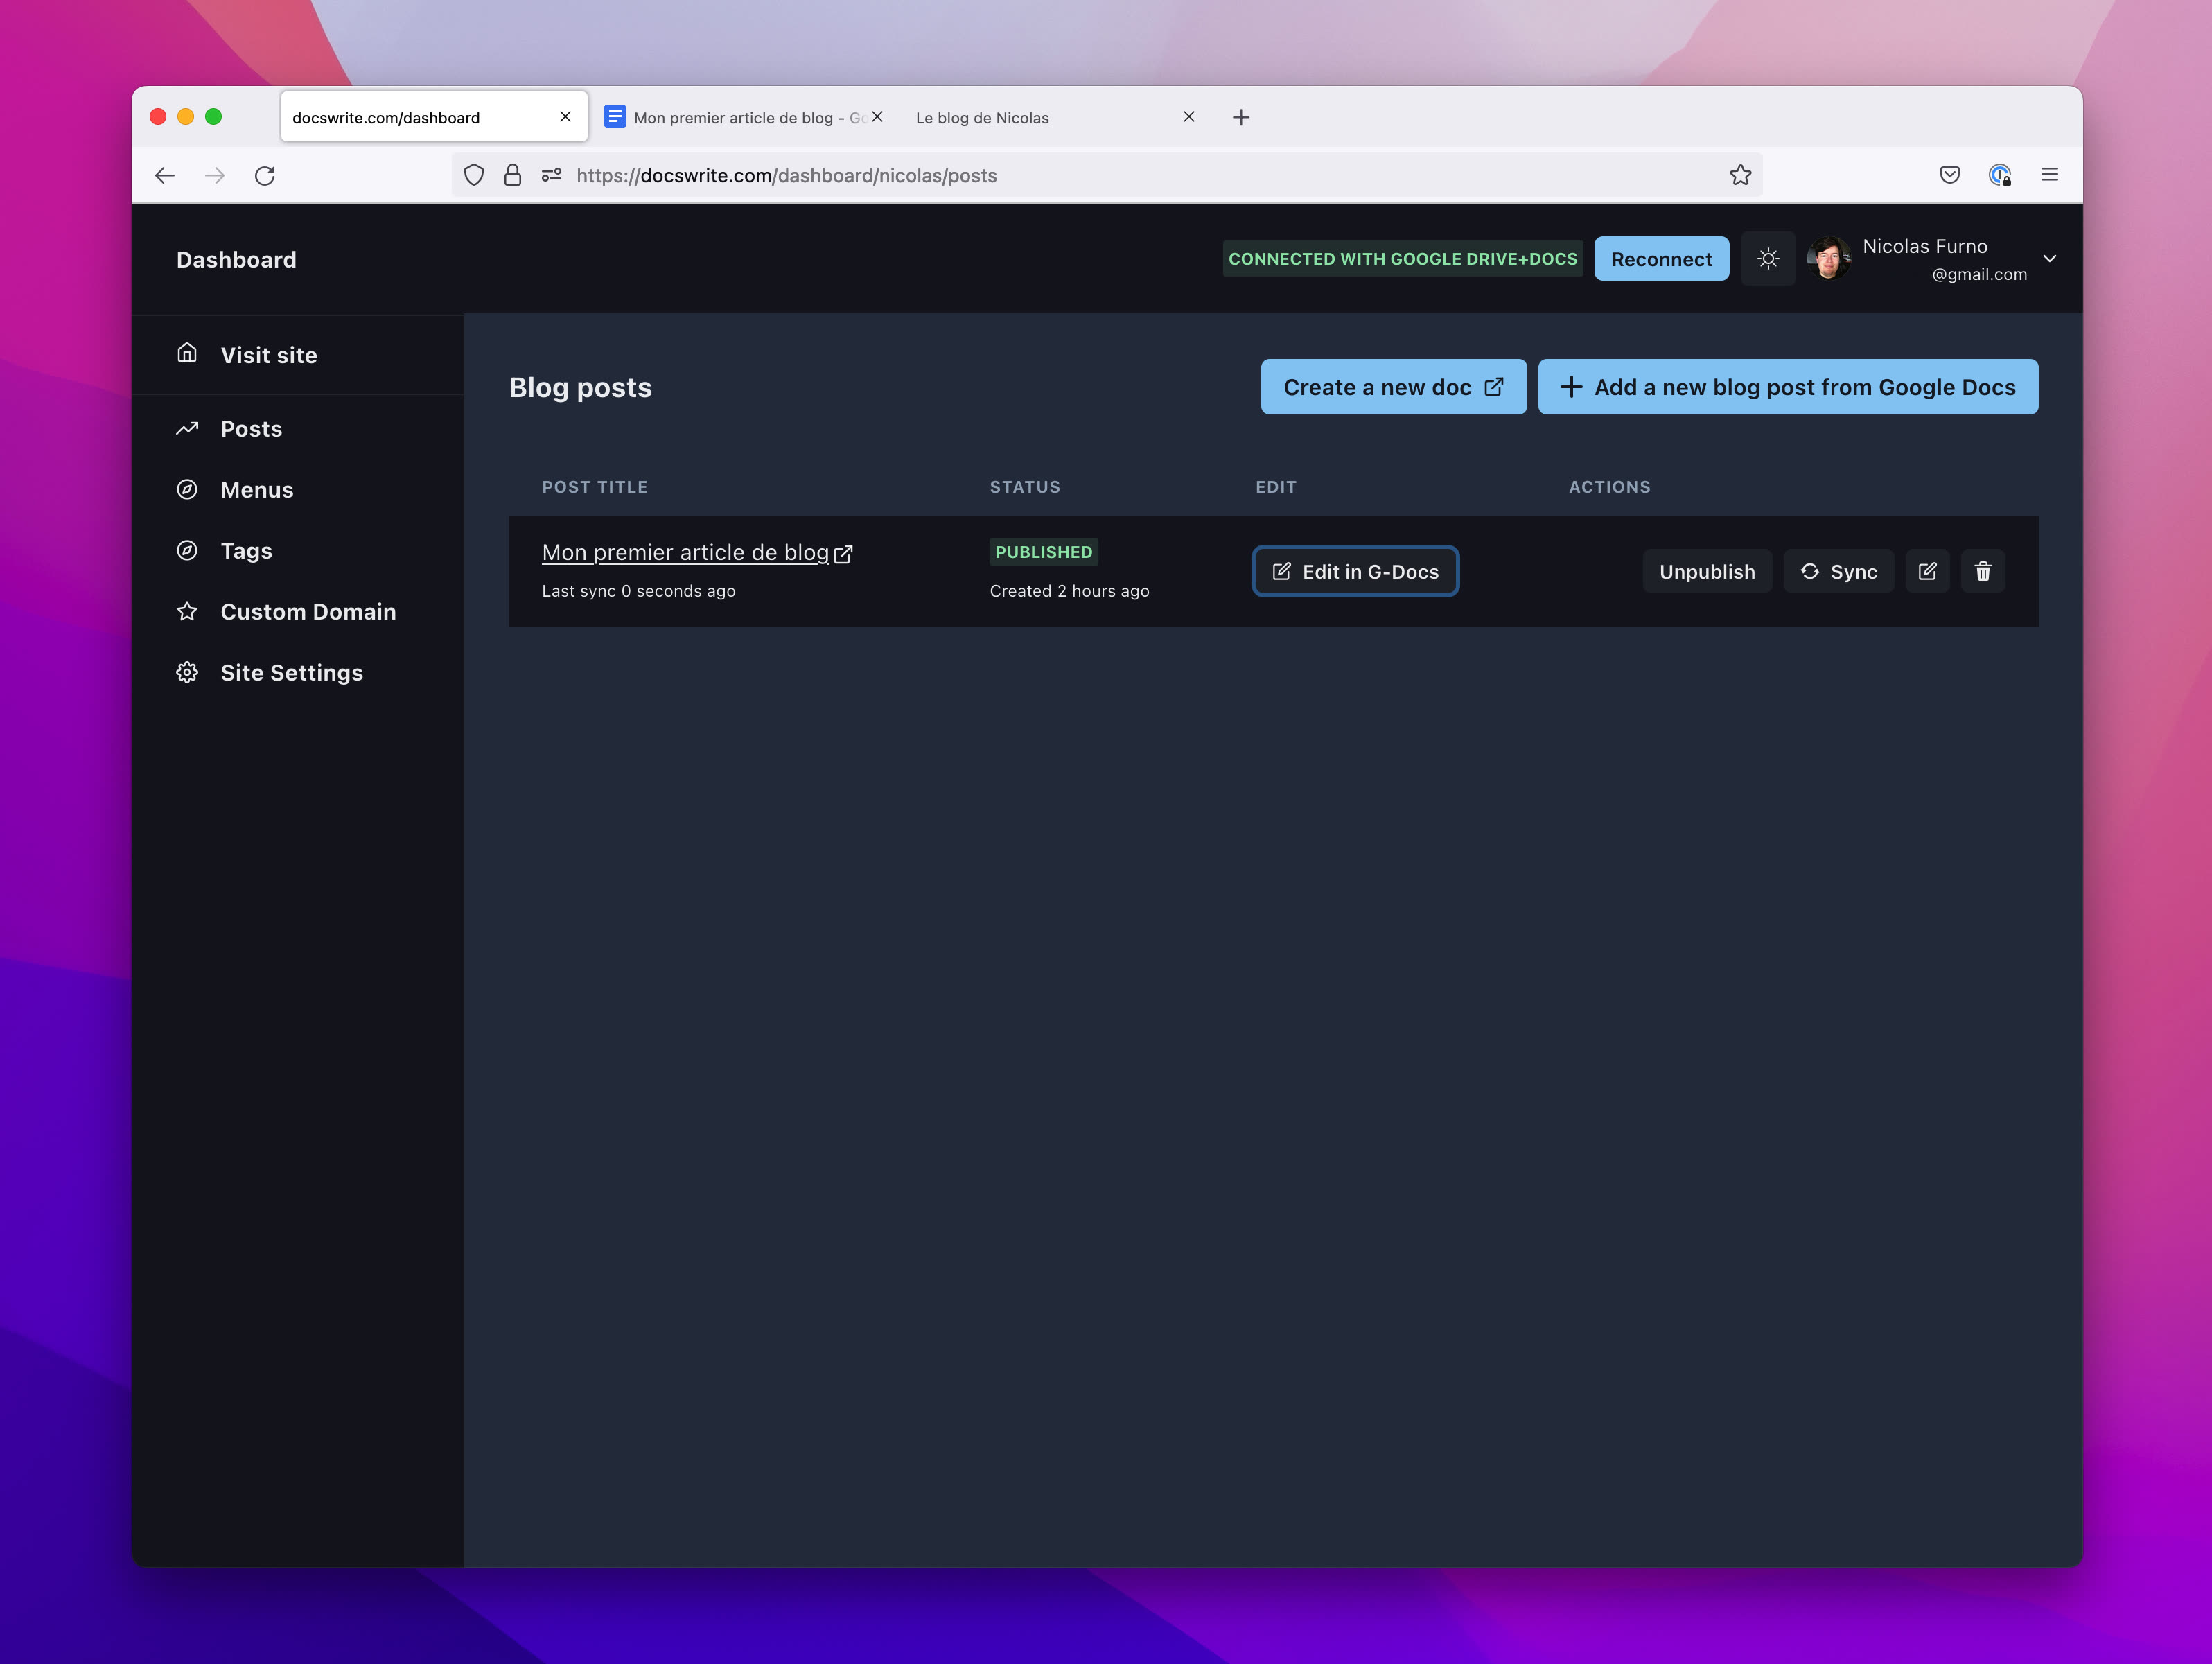Screen dimensions: 2212x1664
Task: Click the Site Settings icon in sidebar
Action: coord(187,671)
